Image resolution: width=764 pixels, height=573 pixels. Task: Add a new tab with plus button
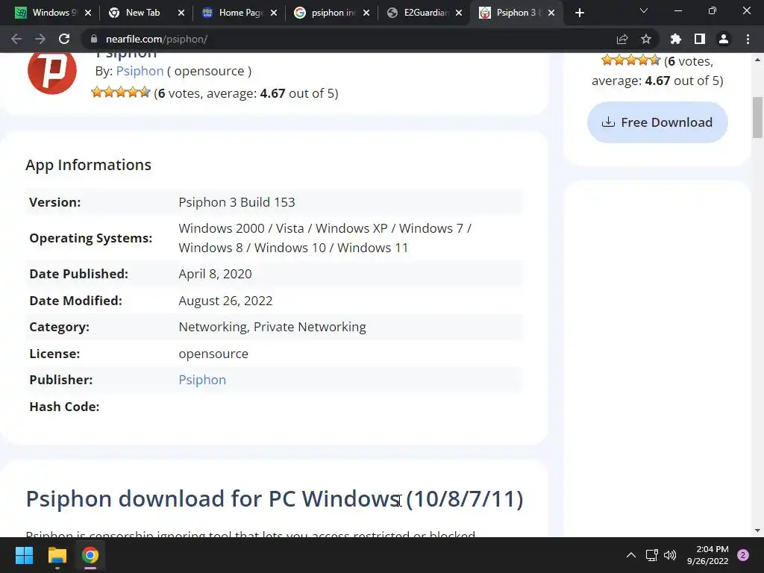(x=579, y=13)
